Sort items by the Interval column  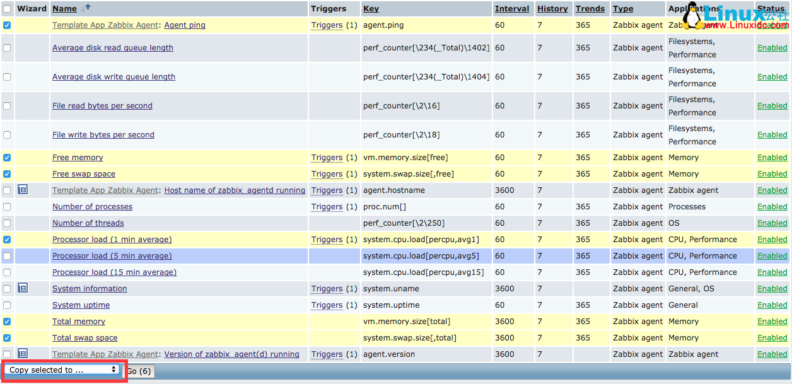tap(511, 9)
